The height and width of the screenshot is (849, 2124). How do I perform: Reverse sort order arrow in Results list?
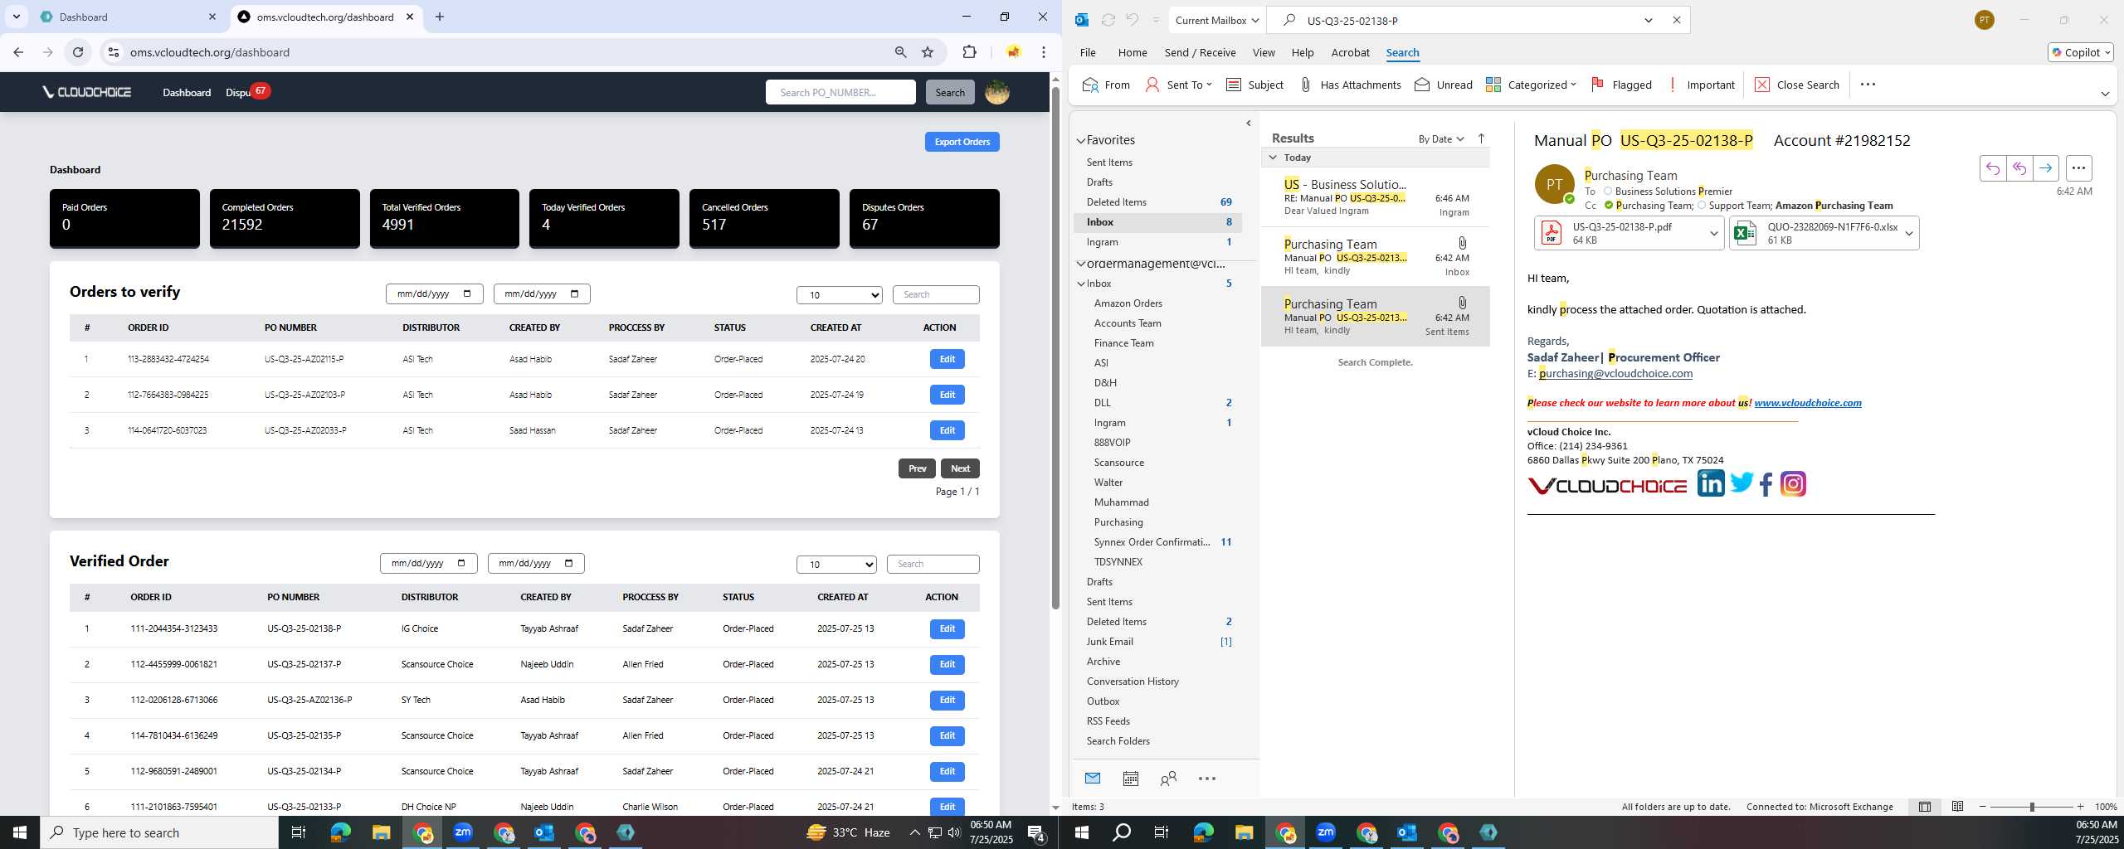[1481, 138]
